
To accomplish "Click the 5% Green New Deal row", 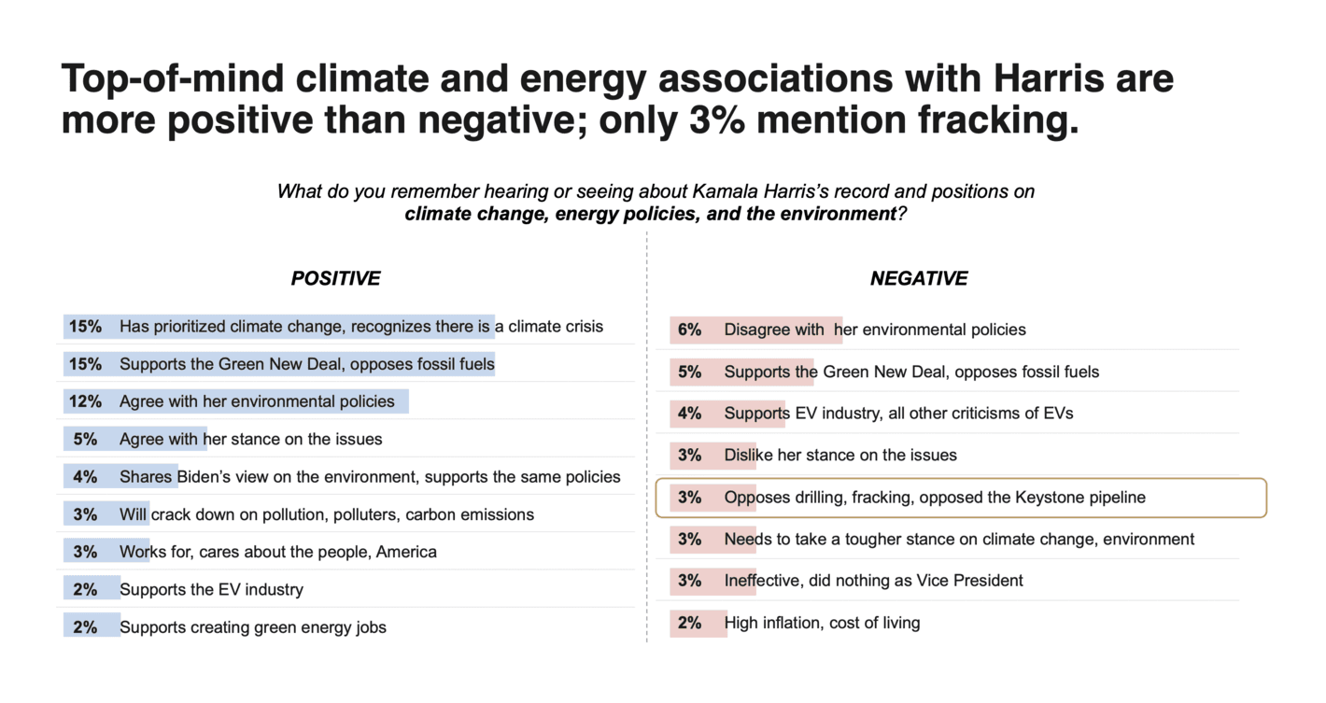I will tap(910, 372).
